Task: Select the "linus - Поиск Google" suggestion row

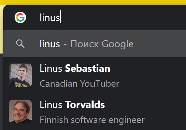Action: 95,44
